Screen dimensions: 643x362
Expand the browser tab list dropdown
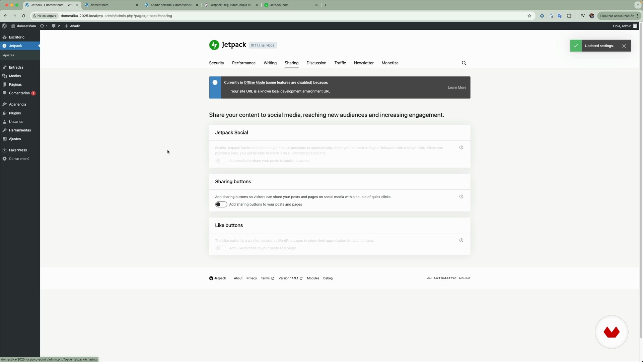(x=637, y=5)
